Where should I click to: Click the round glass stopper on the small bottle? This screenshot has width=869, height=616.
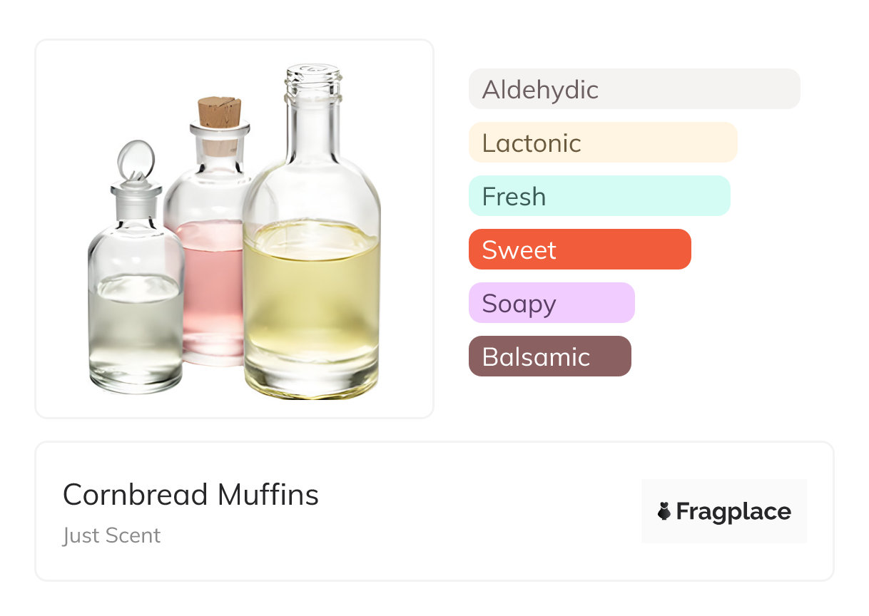point(136,160)
